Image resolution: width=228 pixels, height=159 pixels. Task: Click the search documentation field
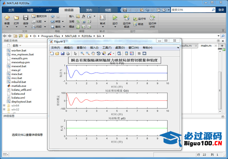pos(191,10)
